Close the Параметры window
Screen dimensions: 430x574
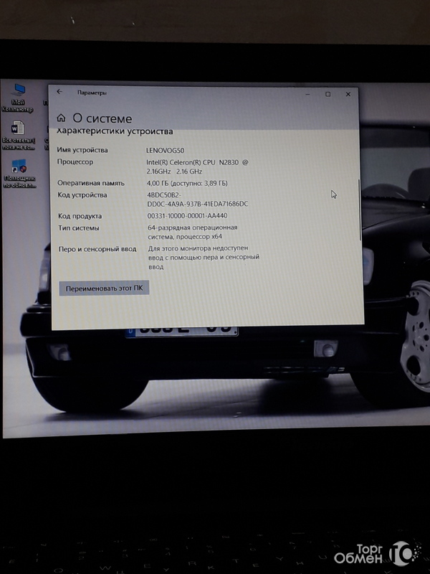349,94
